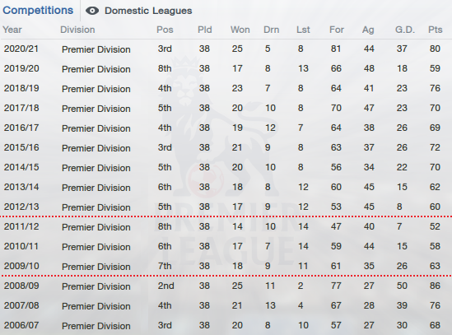This screenshot has width=452, height=335.
Task: Select the 2015/16 season row
Action: (226, 147)
